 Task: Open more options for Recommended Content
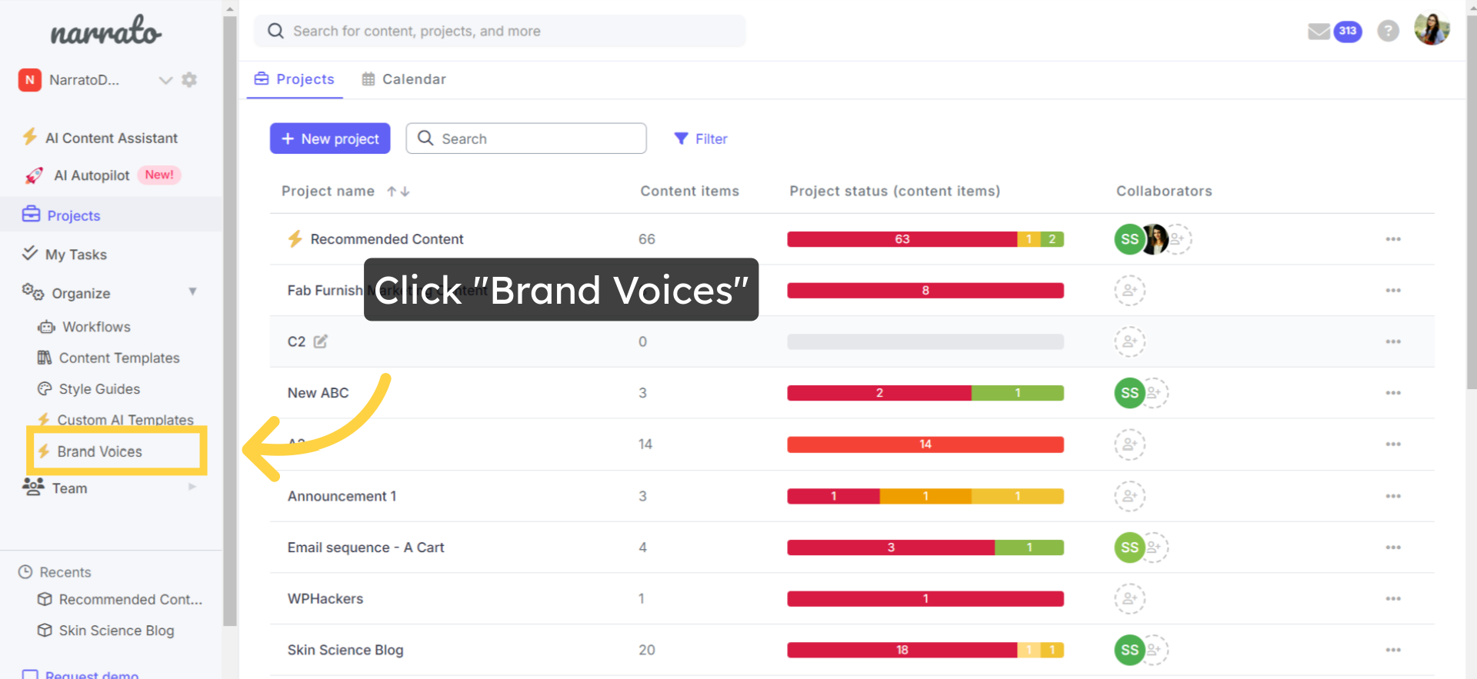[x=1393, y=239]
